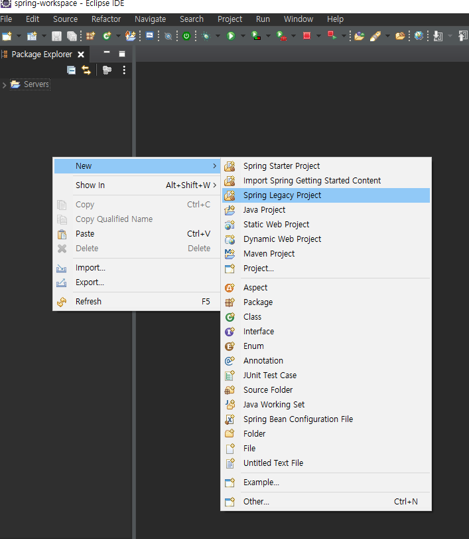Image resolution: width=469 pixels, height=539 pixels.
Task: Open the File menu
Action: click(6, 19)
